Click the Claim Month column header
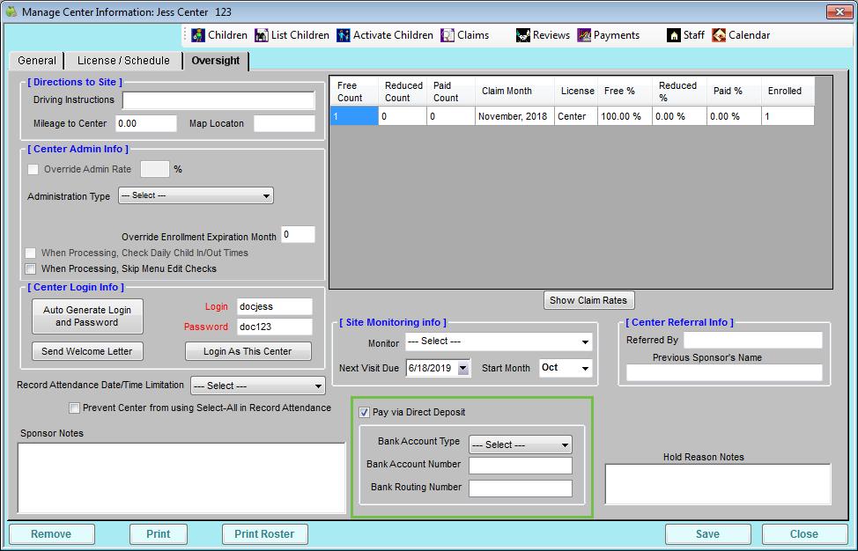This screenshot has width=858, height=551. click(x=515, y=92)
